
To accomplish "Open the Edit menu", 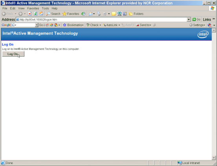I will (13, 8).
